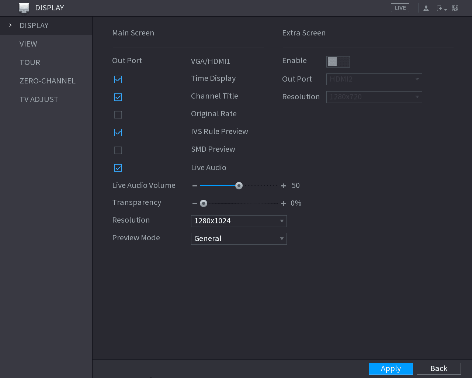This screenshot has height=378, width=472.
Task: Open the user account icon
Action: [x=426, y=8]
